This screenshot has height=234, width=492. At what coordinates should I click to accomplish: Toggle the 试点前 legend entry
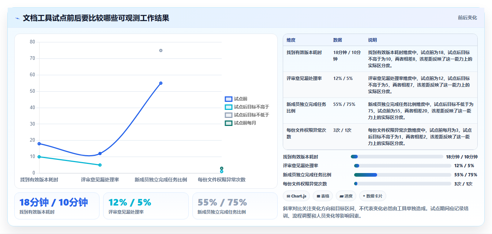(236, 99)
